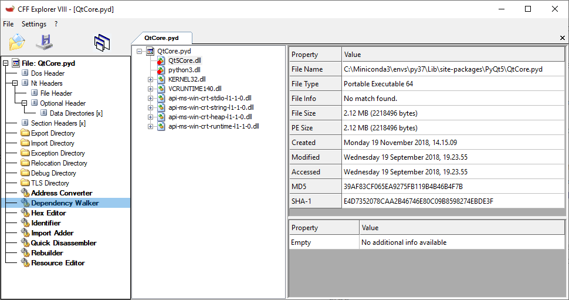
Task: Click the QtCore.pyd root icon in dependency tree
Action: [150, 51]
